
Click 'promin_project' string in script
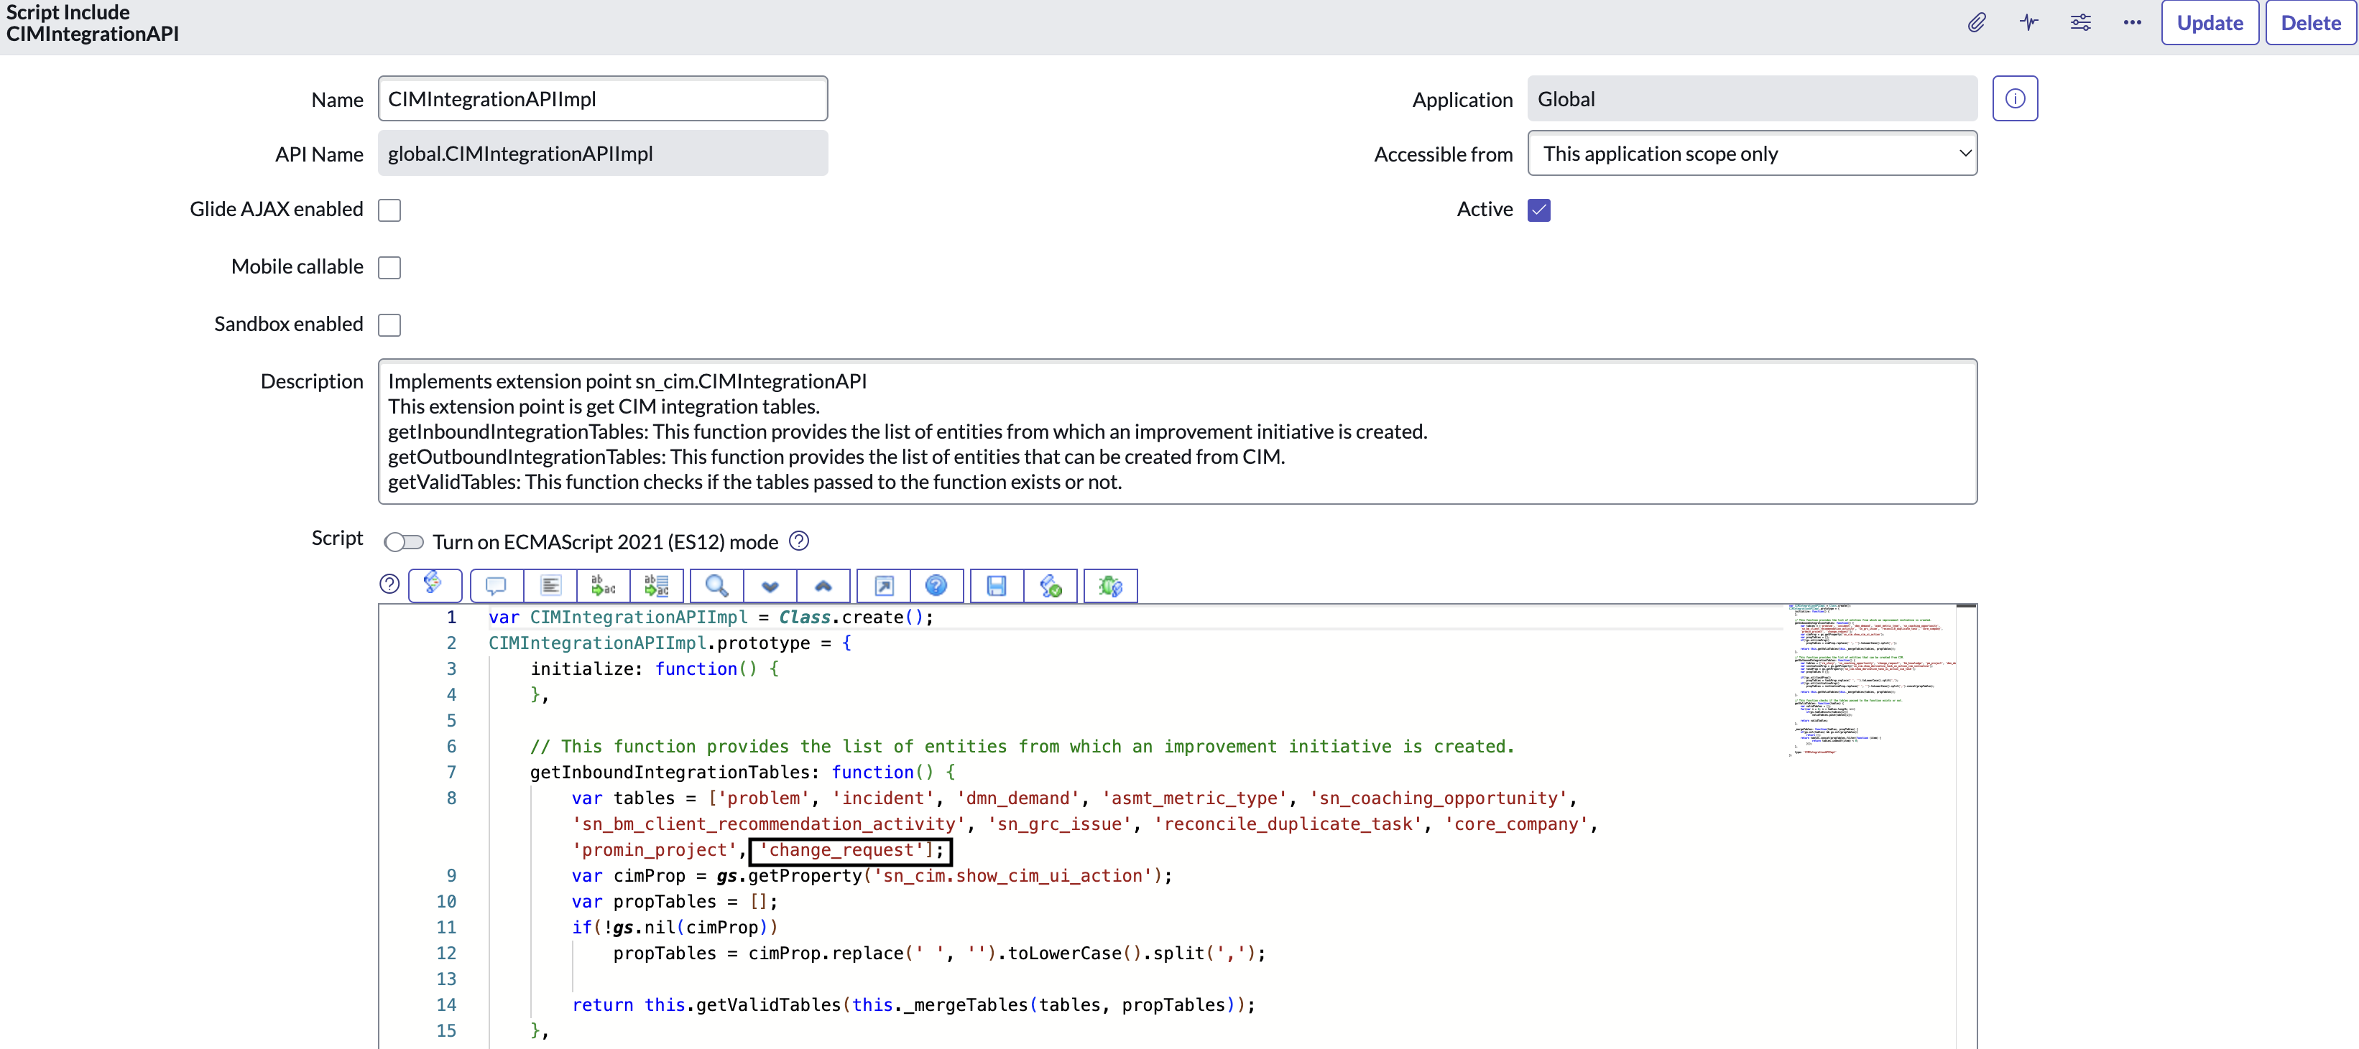655,850
